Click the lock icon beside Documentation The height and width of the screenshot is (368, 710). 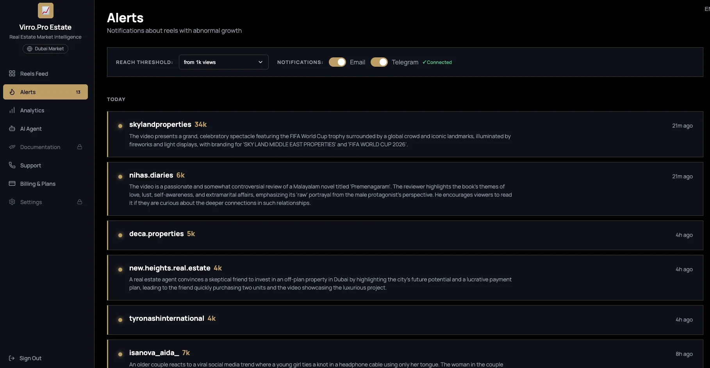[80, 147]
